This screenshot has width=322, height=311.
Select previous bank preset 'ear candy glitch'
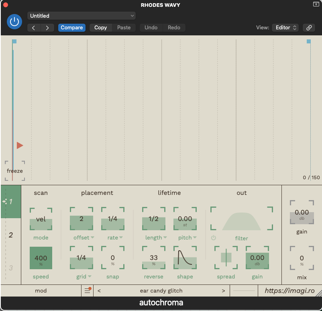coord(100,291)
